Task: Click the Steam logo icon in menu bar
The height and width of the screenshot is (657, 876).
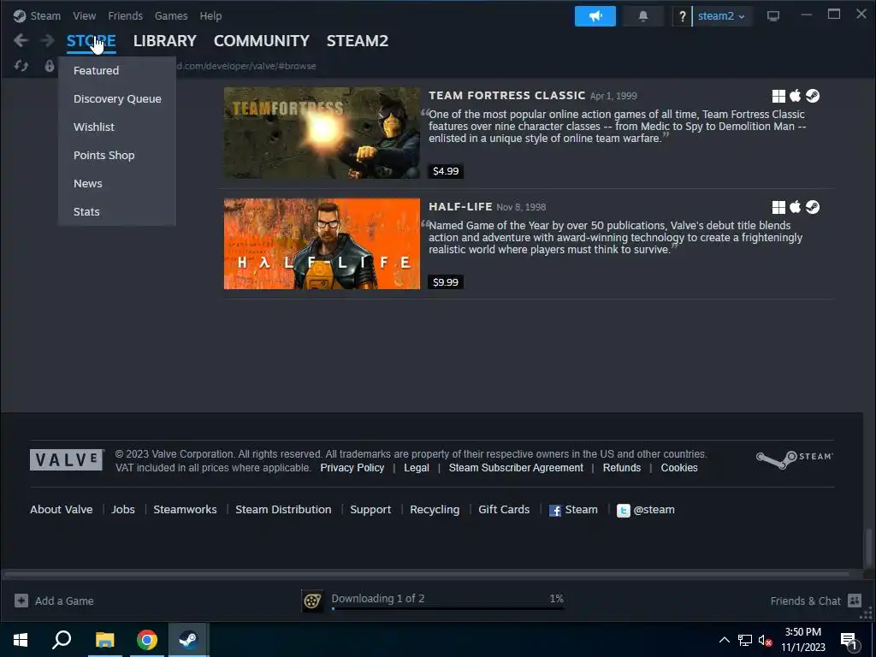Action: (20, 15)
